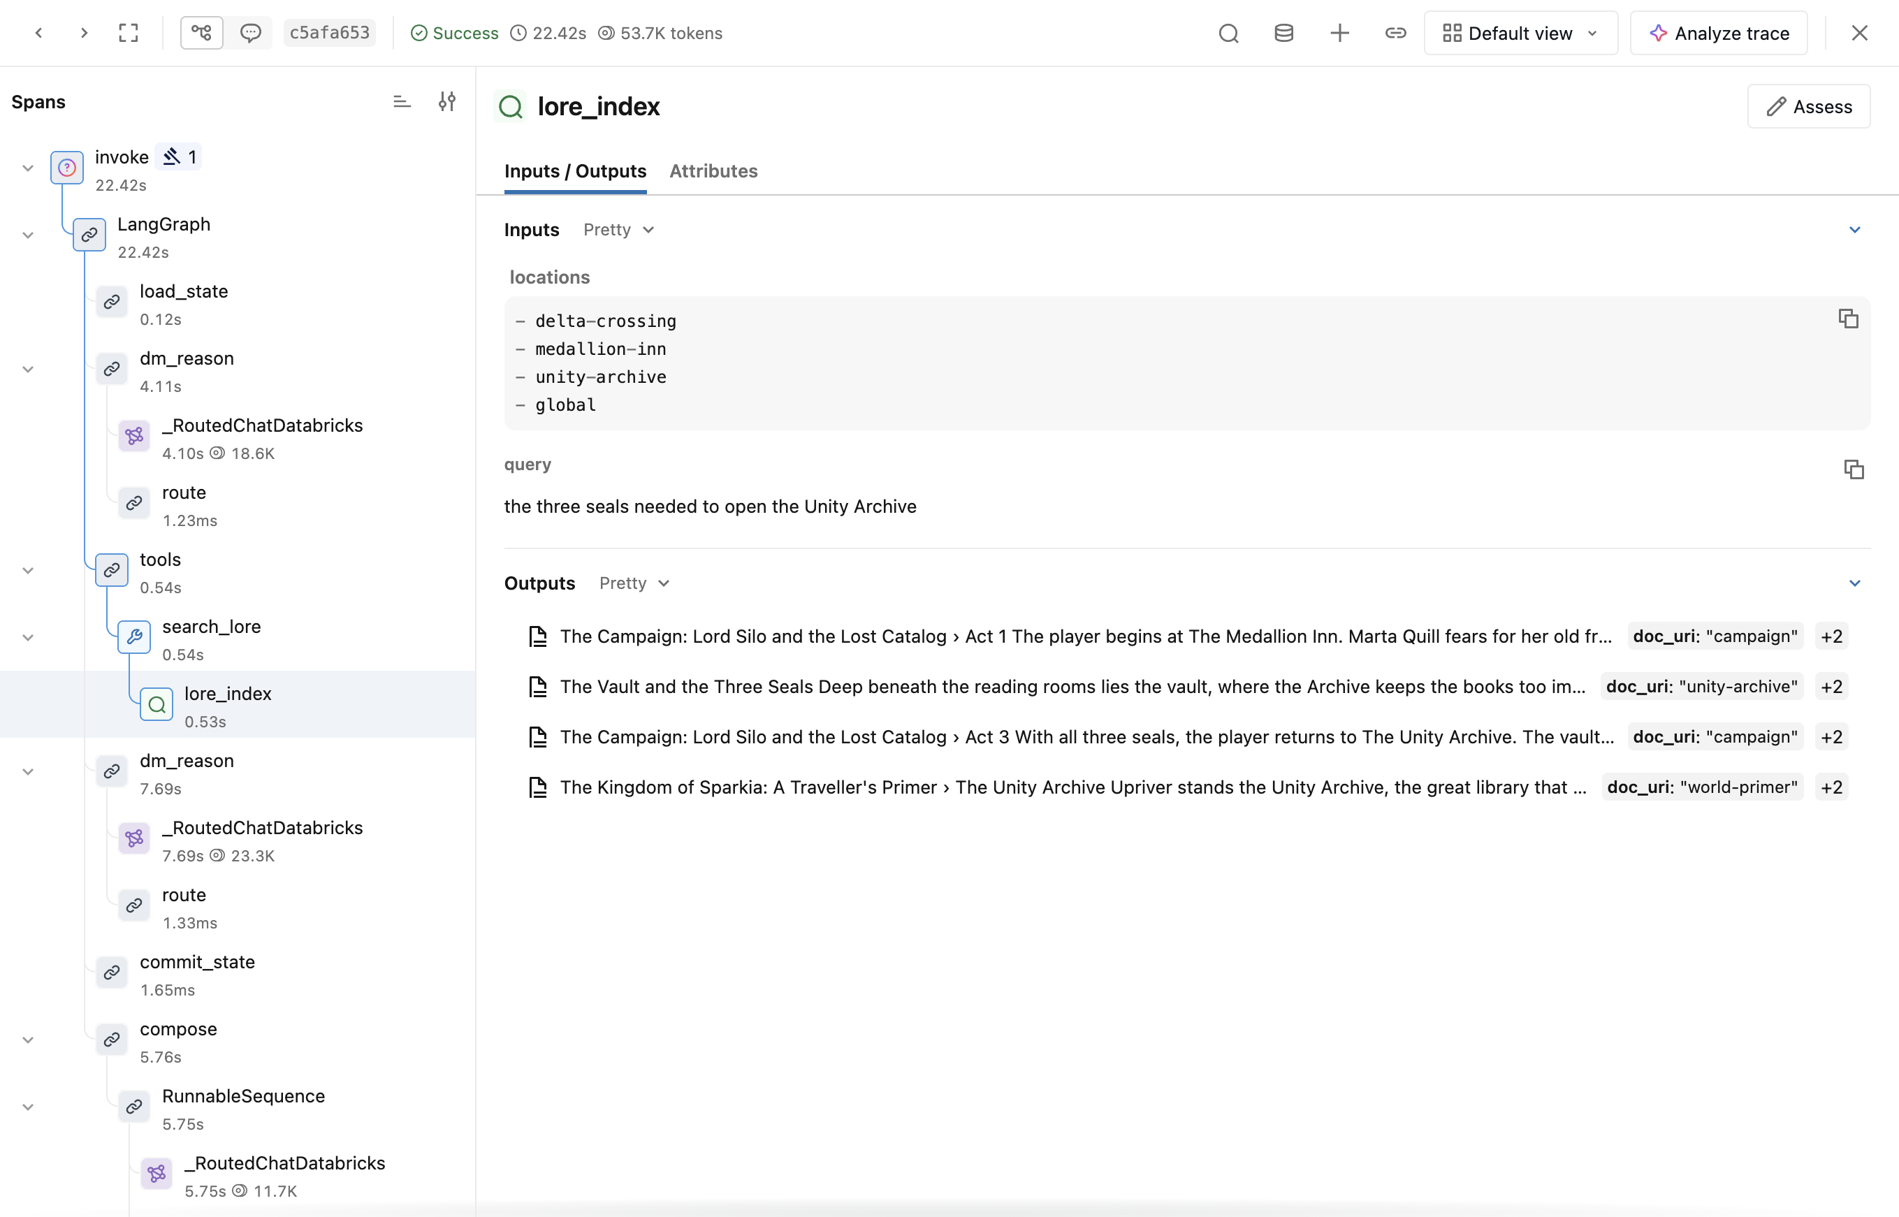Collapse the LangGraph span chevron
1899x1217 pixels.
pyautogui.click(x=28, y=235)
